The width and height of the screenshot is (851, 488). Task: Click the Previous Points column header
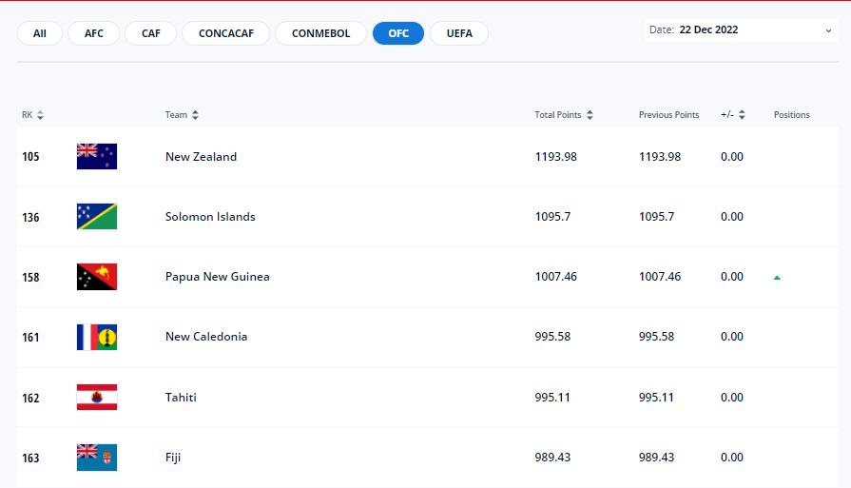click(668, 115)
